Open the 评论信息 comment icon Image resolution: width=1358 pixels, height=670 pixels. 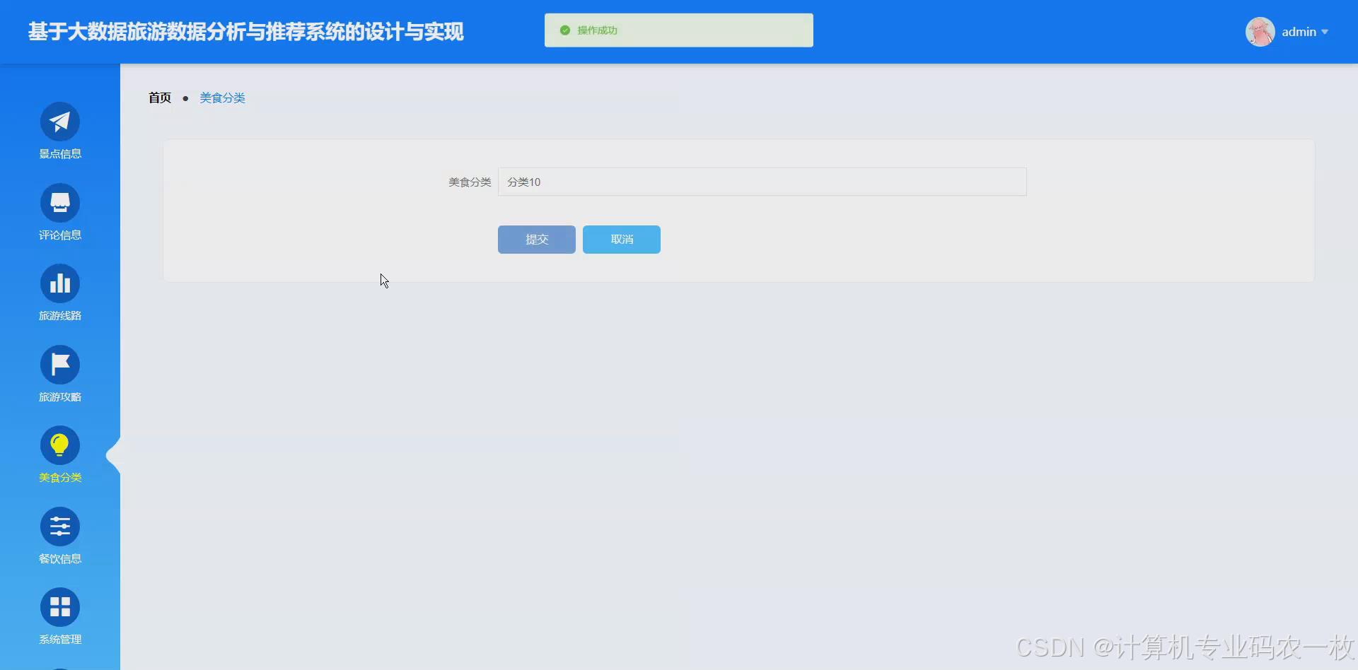point(60,203)
